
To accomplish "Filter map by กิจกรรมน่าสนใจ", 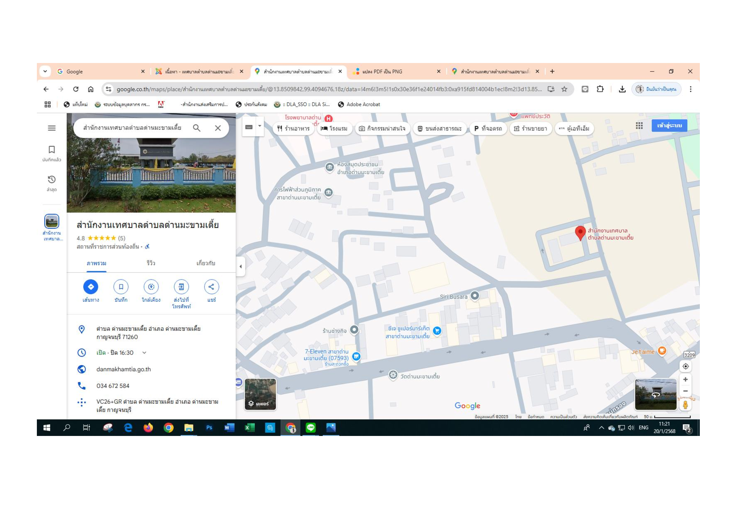I will point(382,128).
